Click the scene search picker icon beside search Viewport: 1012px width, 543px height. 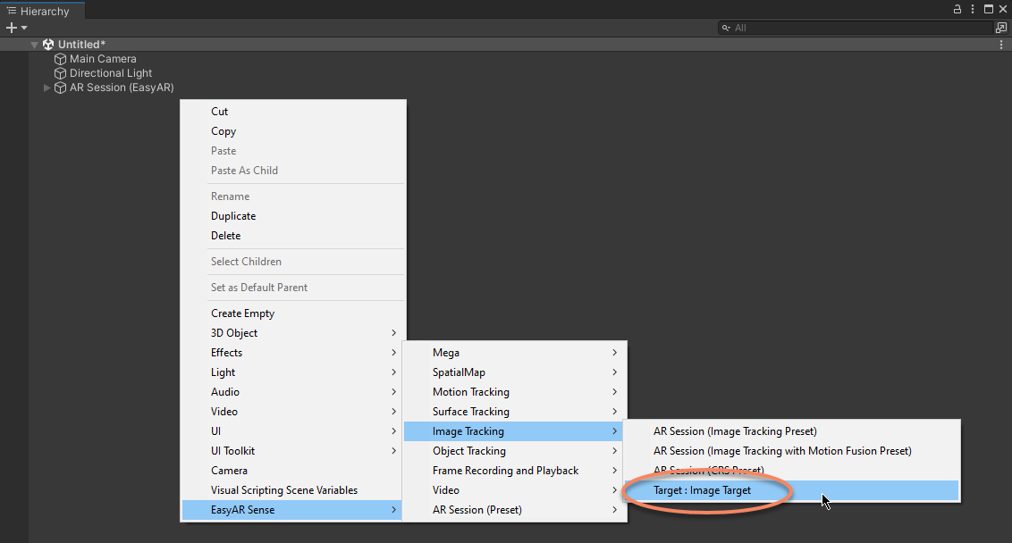(x=1001, y=28)
